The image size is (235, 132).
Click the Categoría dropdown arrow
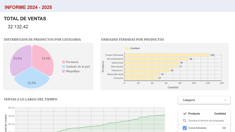tap(225, 100)
